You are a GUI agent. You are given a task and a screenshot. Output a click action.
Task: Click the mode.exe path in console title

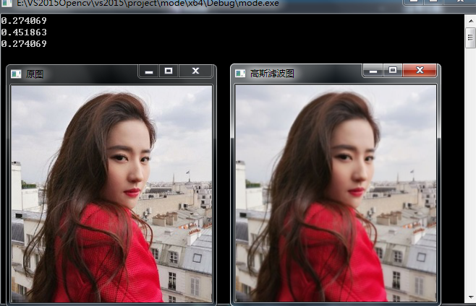(x=148, y=4)
